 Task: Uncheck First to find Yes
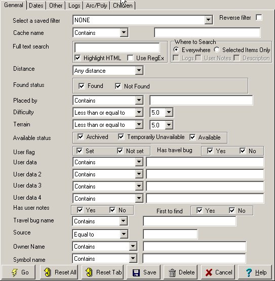(x=200, y=210)
